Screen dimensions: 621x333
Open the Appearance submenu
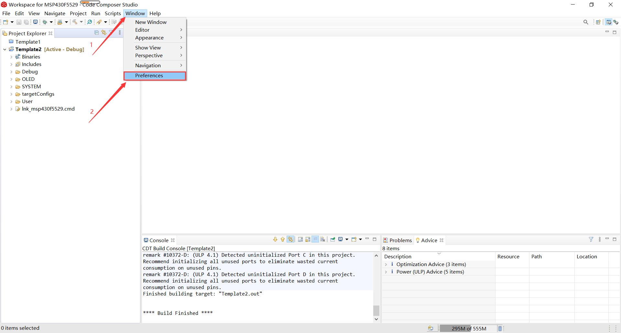[x=155, y=38]
